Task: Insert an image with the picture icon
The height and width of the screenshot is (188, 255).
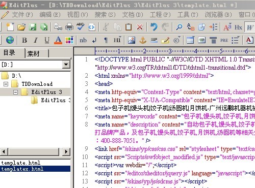Action: (x=132, y=40)
